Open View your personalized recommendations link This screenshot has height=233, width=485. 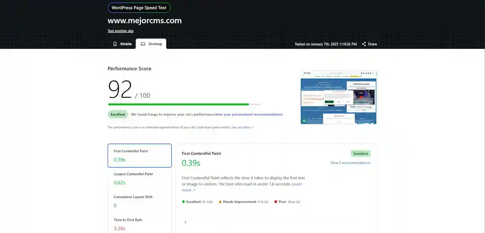pyautogui.click(x=249, y=114)
